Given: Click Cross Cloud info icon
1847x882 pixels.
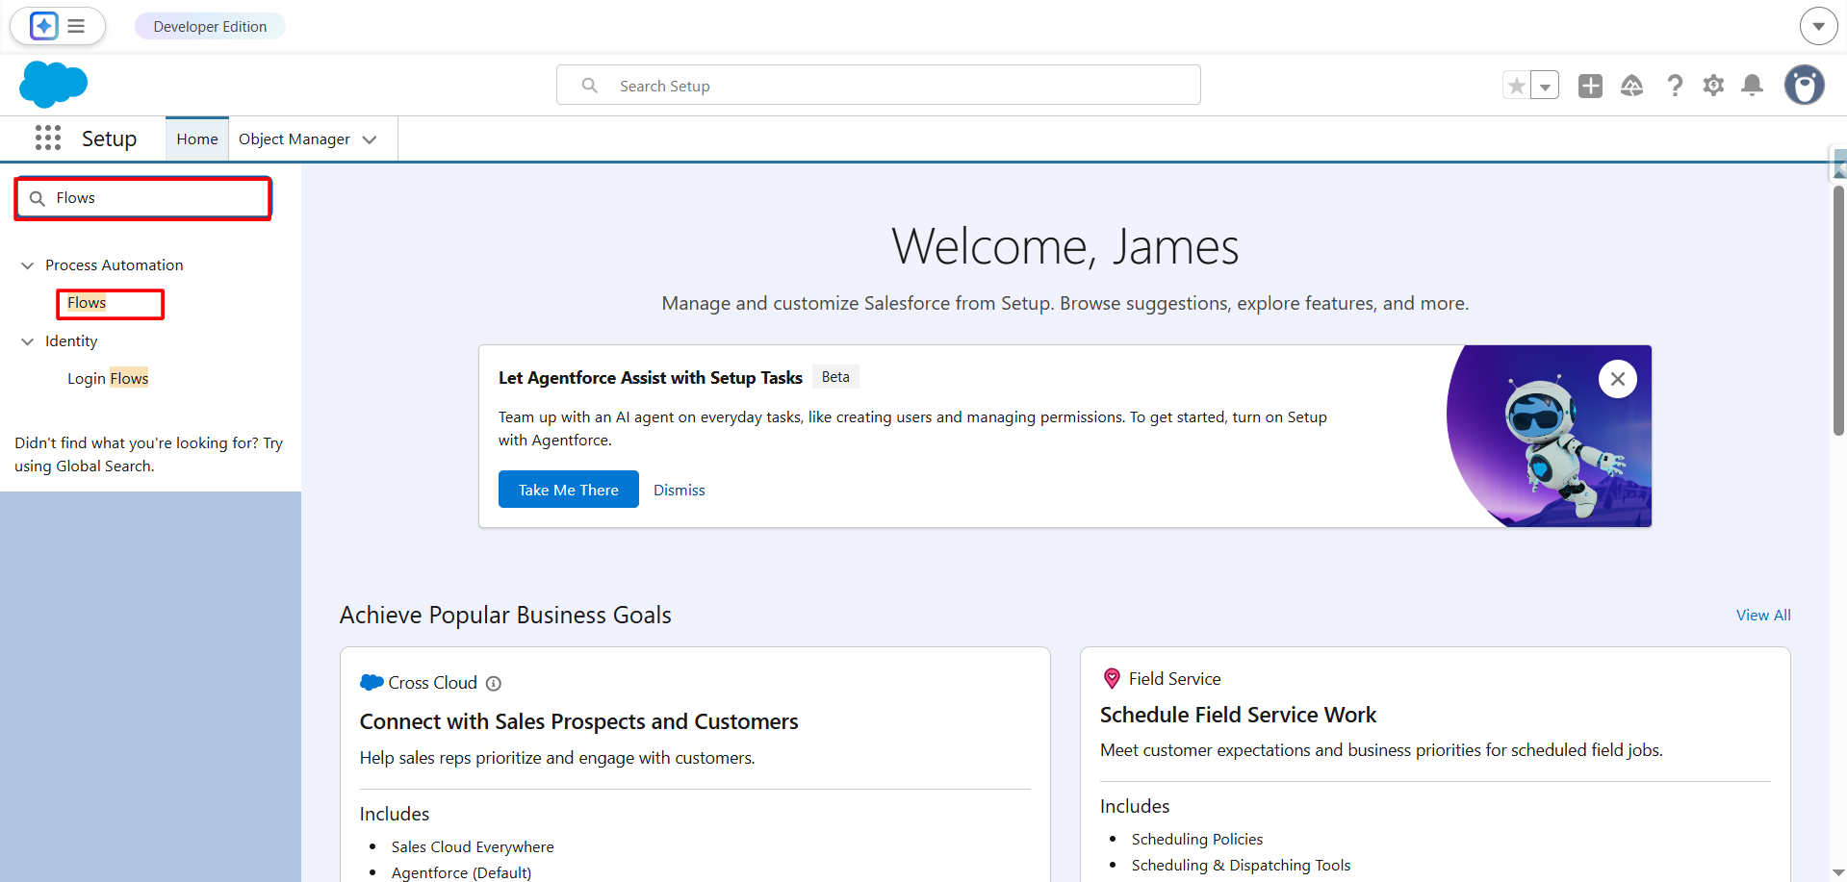Looking at the screenshot, I should pyautogui.click(x=494, y=684).
